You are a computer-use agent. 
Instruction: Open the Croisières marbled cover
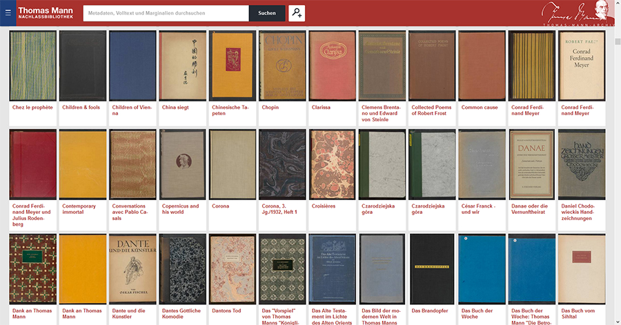333,164
